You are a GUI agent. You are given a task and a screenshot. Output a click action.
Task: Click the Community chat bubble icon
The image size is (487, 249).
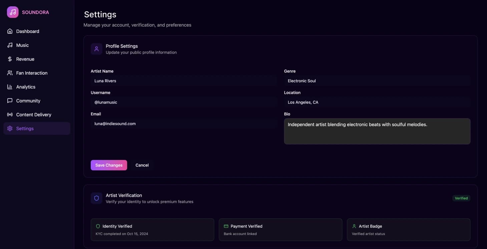pos(10,101)
